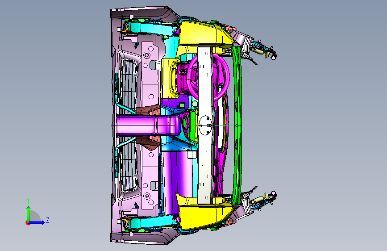Click the 'Y' axis label

point(28,201)
